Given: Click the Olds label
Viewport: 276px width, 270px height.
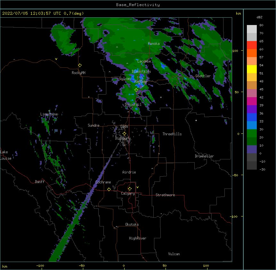Looking at the screenshot, I should 124,126.
